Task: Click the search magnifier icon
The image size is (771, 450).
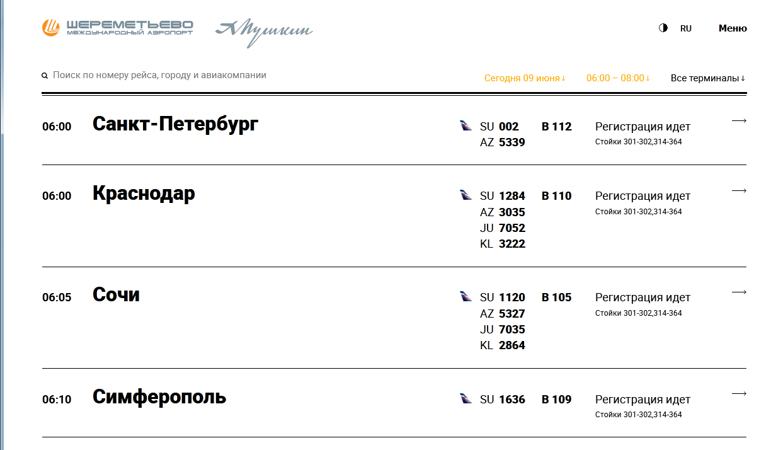Action: point(45,76)
